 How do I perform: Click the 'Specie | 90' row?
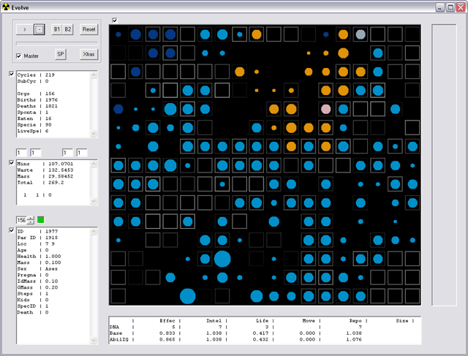point(34,125)
